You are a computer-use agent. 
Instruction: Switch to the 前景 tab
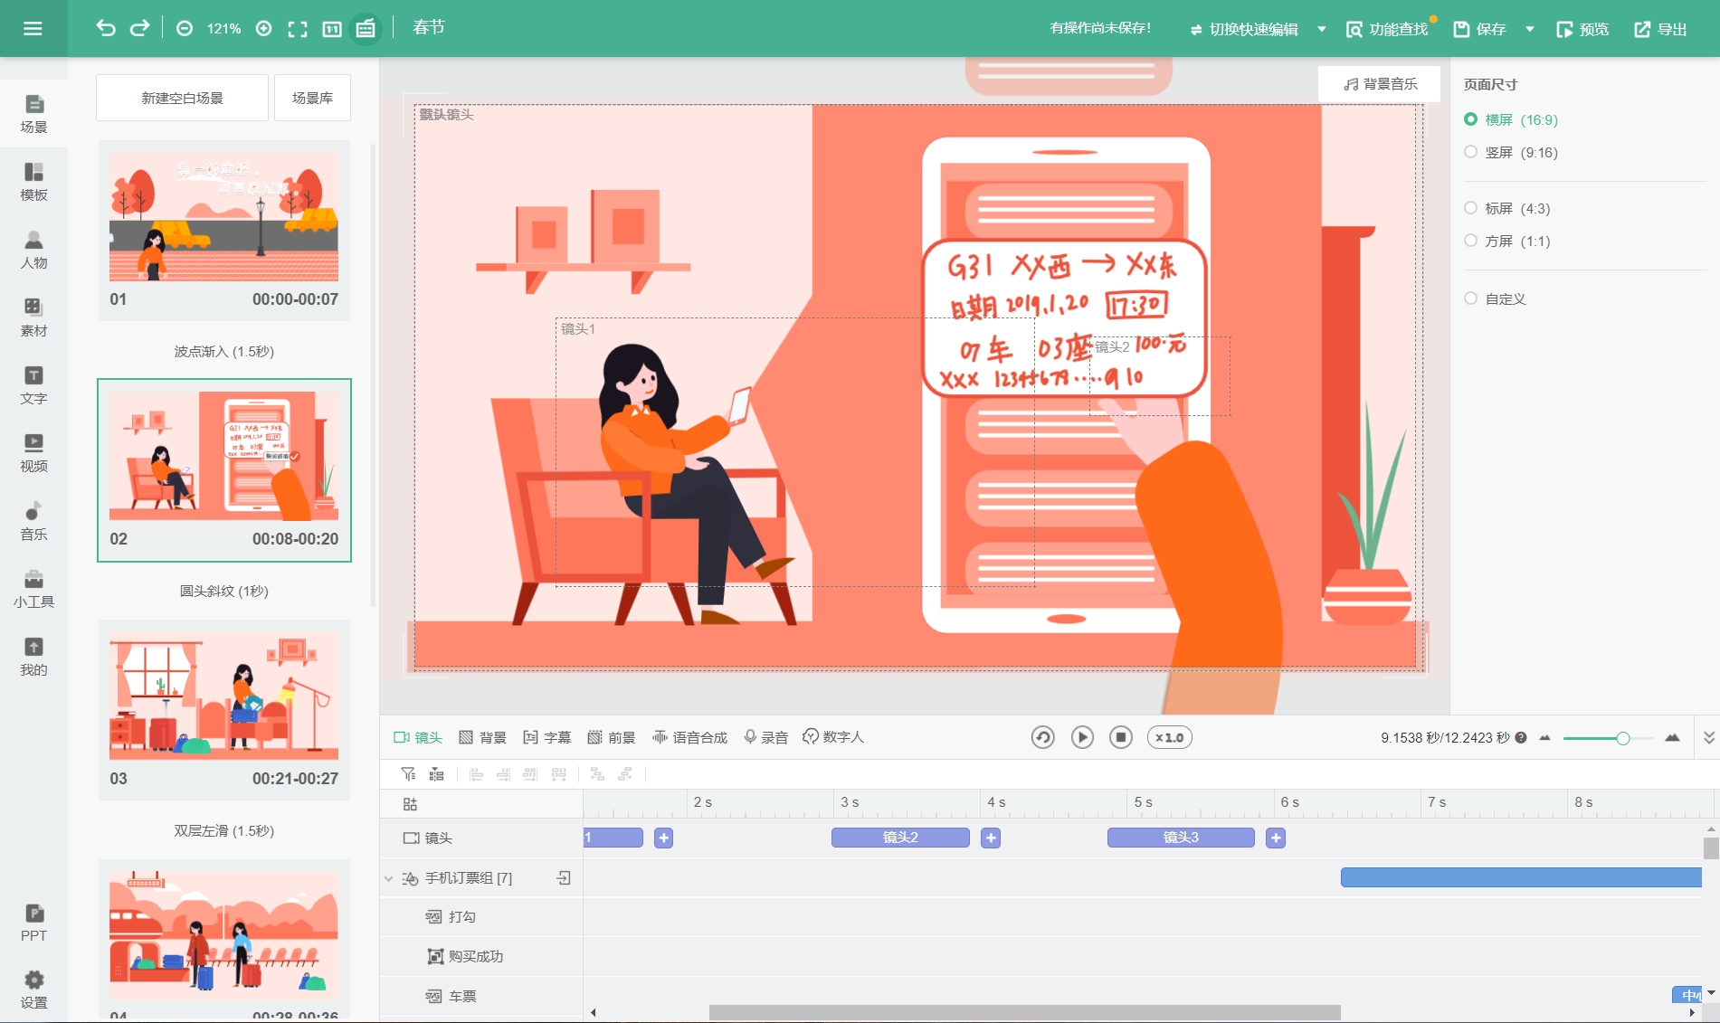(612, 737)
